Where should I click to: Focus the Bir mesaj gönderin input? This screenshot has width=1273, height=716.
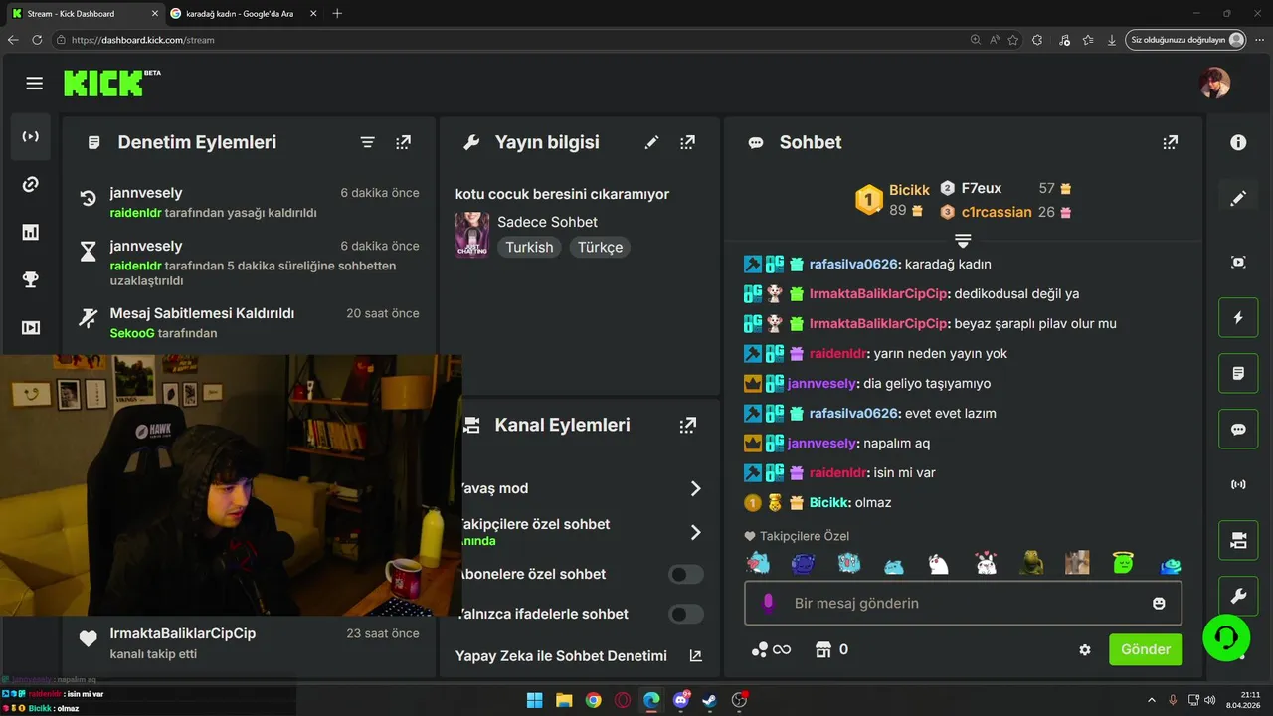point(963,603)
